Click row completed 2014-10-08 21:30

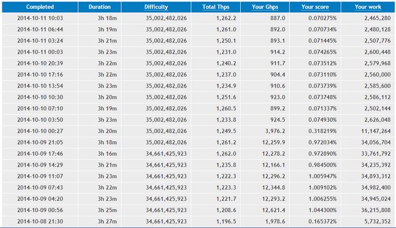pos(198,221)
